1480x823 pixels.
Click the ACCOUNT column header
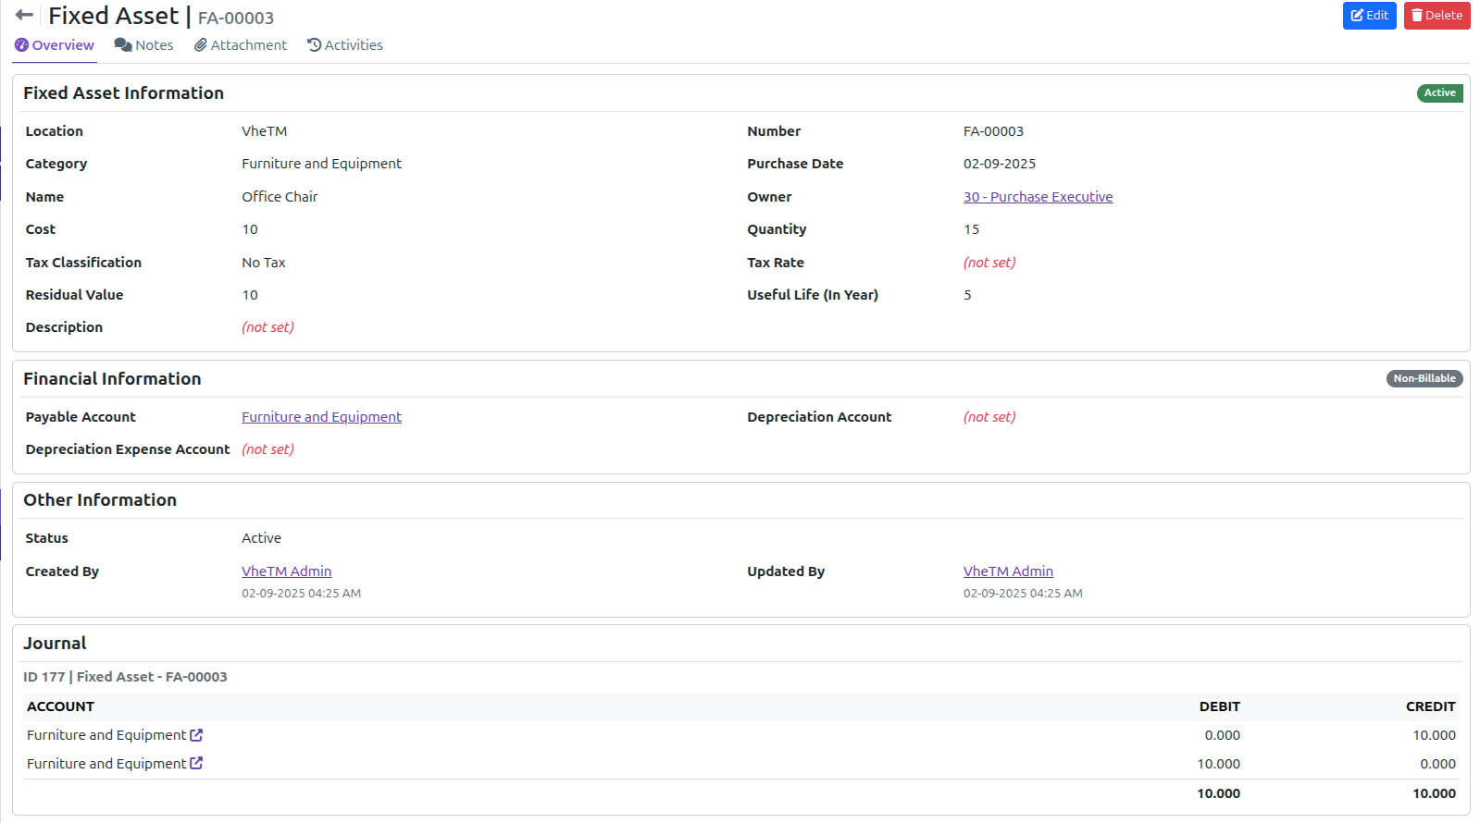pos(60,706)
